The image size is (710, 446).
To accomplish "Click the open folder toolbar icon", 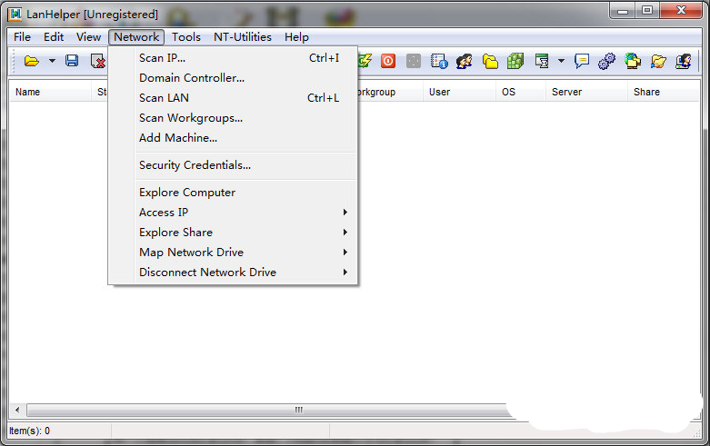I will tap(31, 61).
